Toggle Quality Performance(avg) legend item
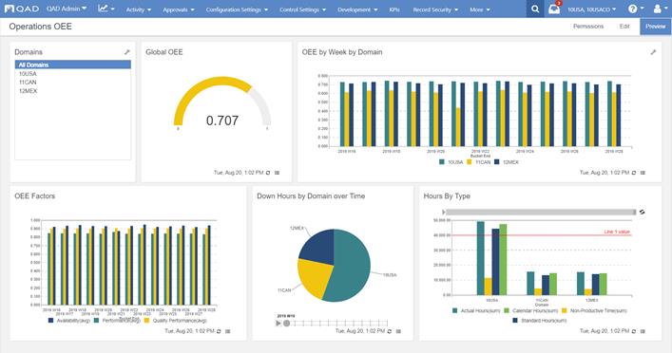 coord(175,321)
